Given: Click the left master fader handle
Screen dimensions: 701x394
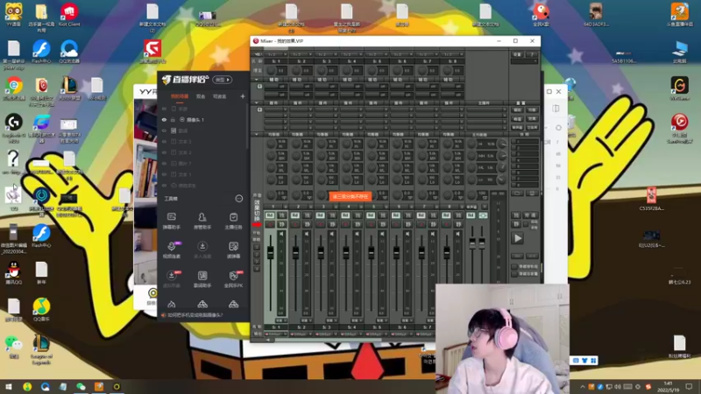Looking at the screenshot, I should (x=472, y=243).
